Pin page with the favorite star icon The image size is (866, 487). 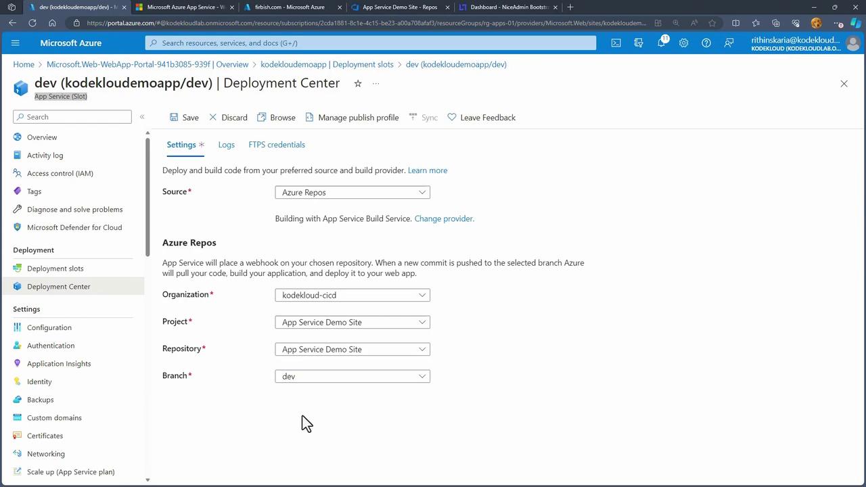click(358, 83)
